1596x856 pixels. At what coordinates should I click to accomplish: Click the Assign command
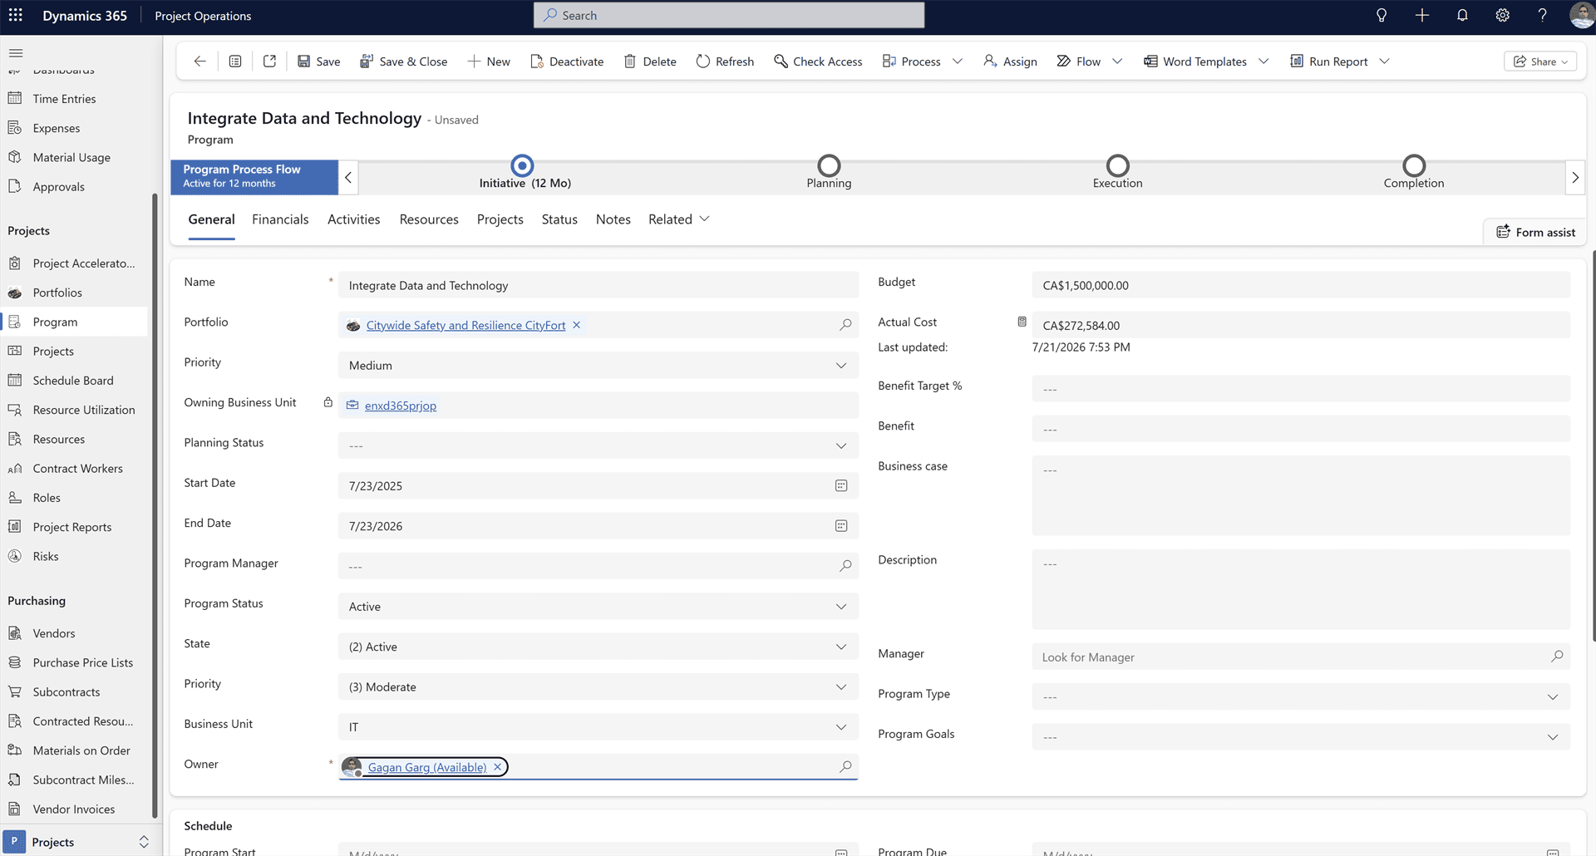point(1010,61)
